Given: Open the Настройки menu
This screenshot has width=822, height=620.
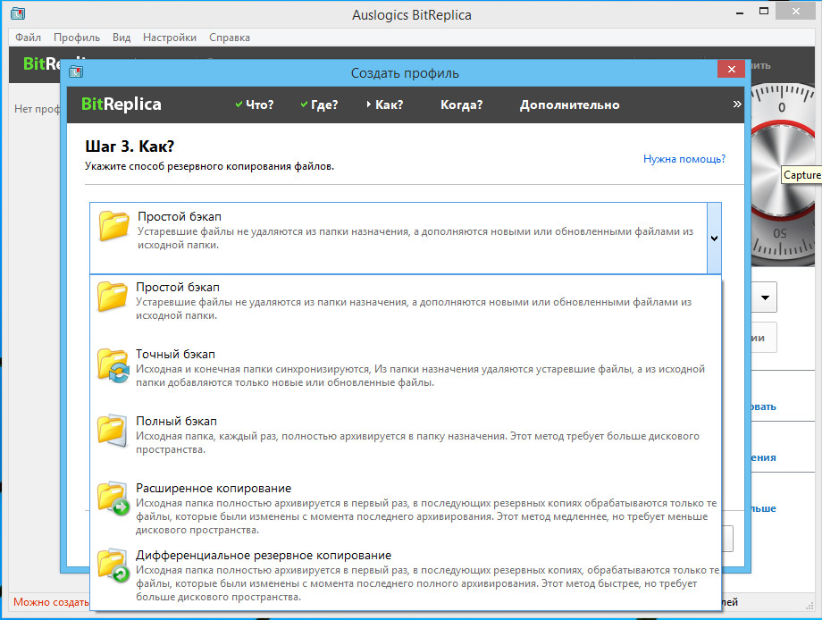Looking at the screenshot, I should click(170, 38).
